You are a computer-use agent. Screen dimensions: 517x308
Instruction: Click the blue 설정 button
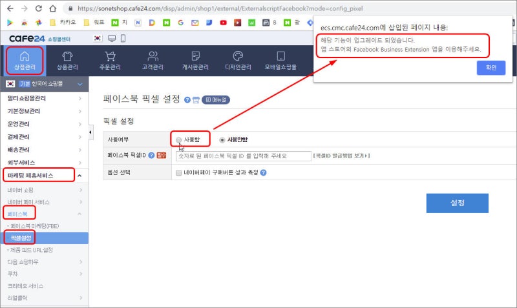pyautogui.click(x=458, y=203)
